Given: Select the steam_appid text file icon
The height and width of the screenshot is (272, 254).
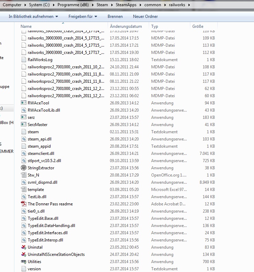Looking at the screenshot, I should [24, 146].
